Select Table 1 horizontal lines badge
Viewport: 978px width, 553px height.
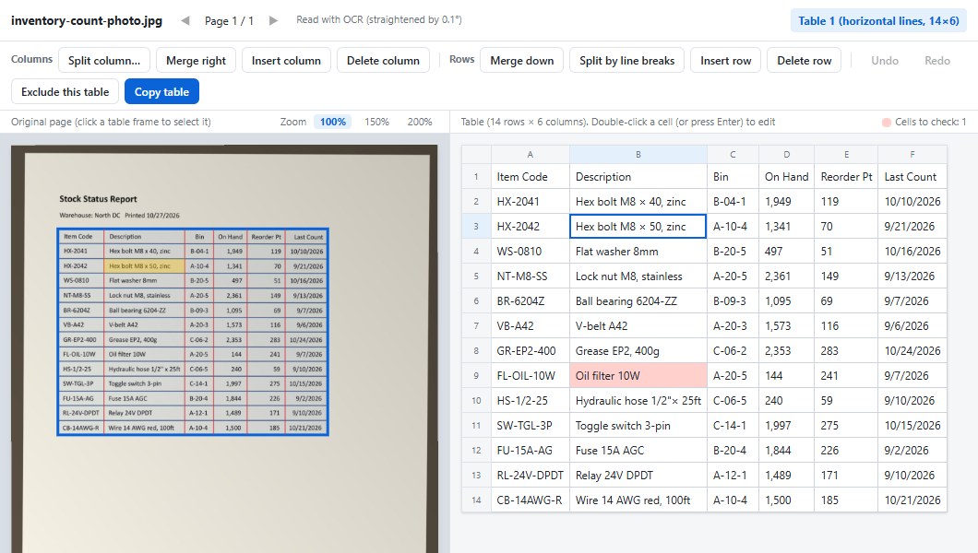[878, 20]
